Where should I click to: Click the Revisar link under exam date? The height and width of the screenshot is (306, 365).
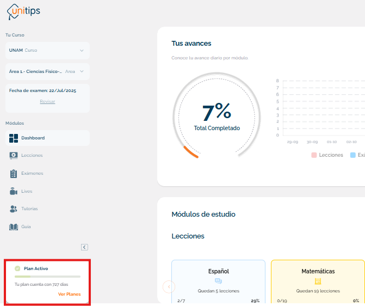47,101
